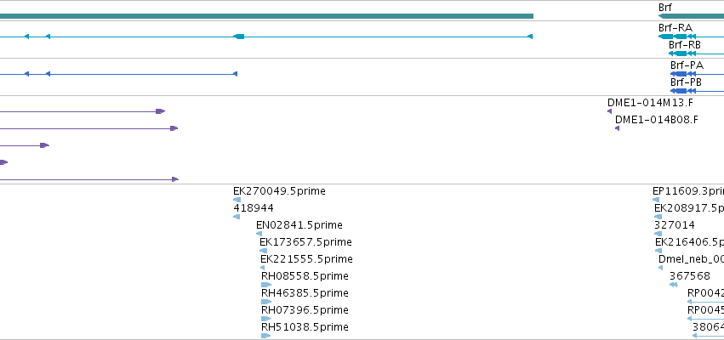Select the RP0045 feature label
The image size is (724, 340).
705,310
